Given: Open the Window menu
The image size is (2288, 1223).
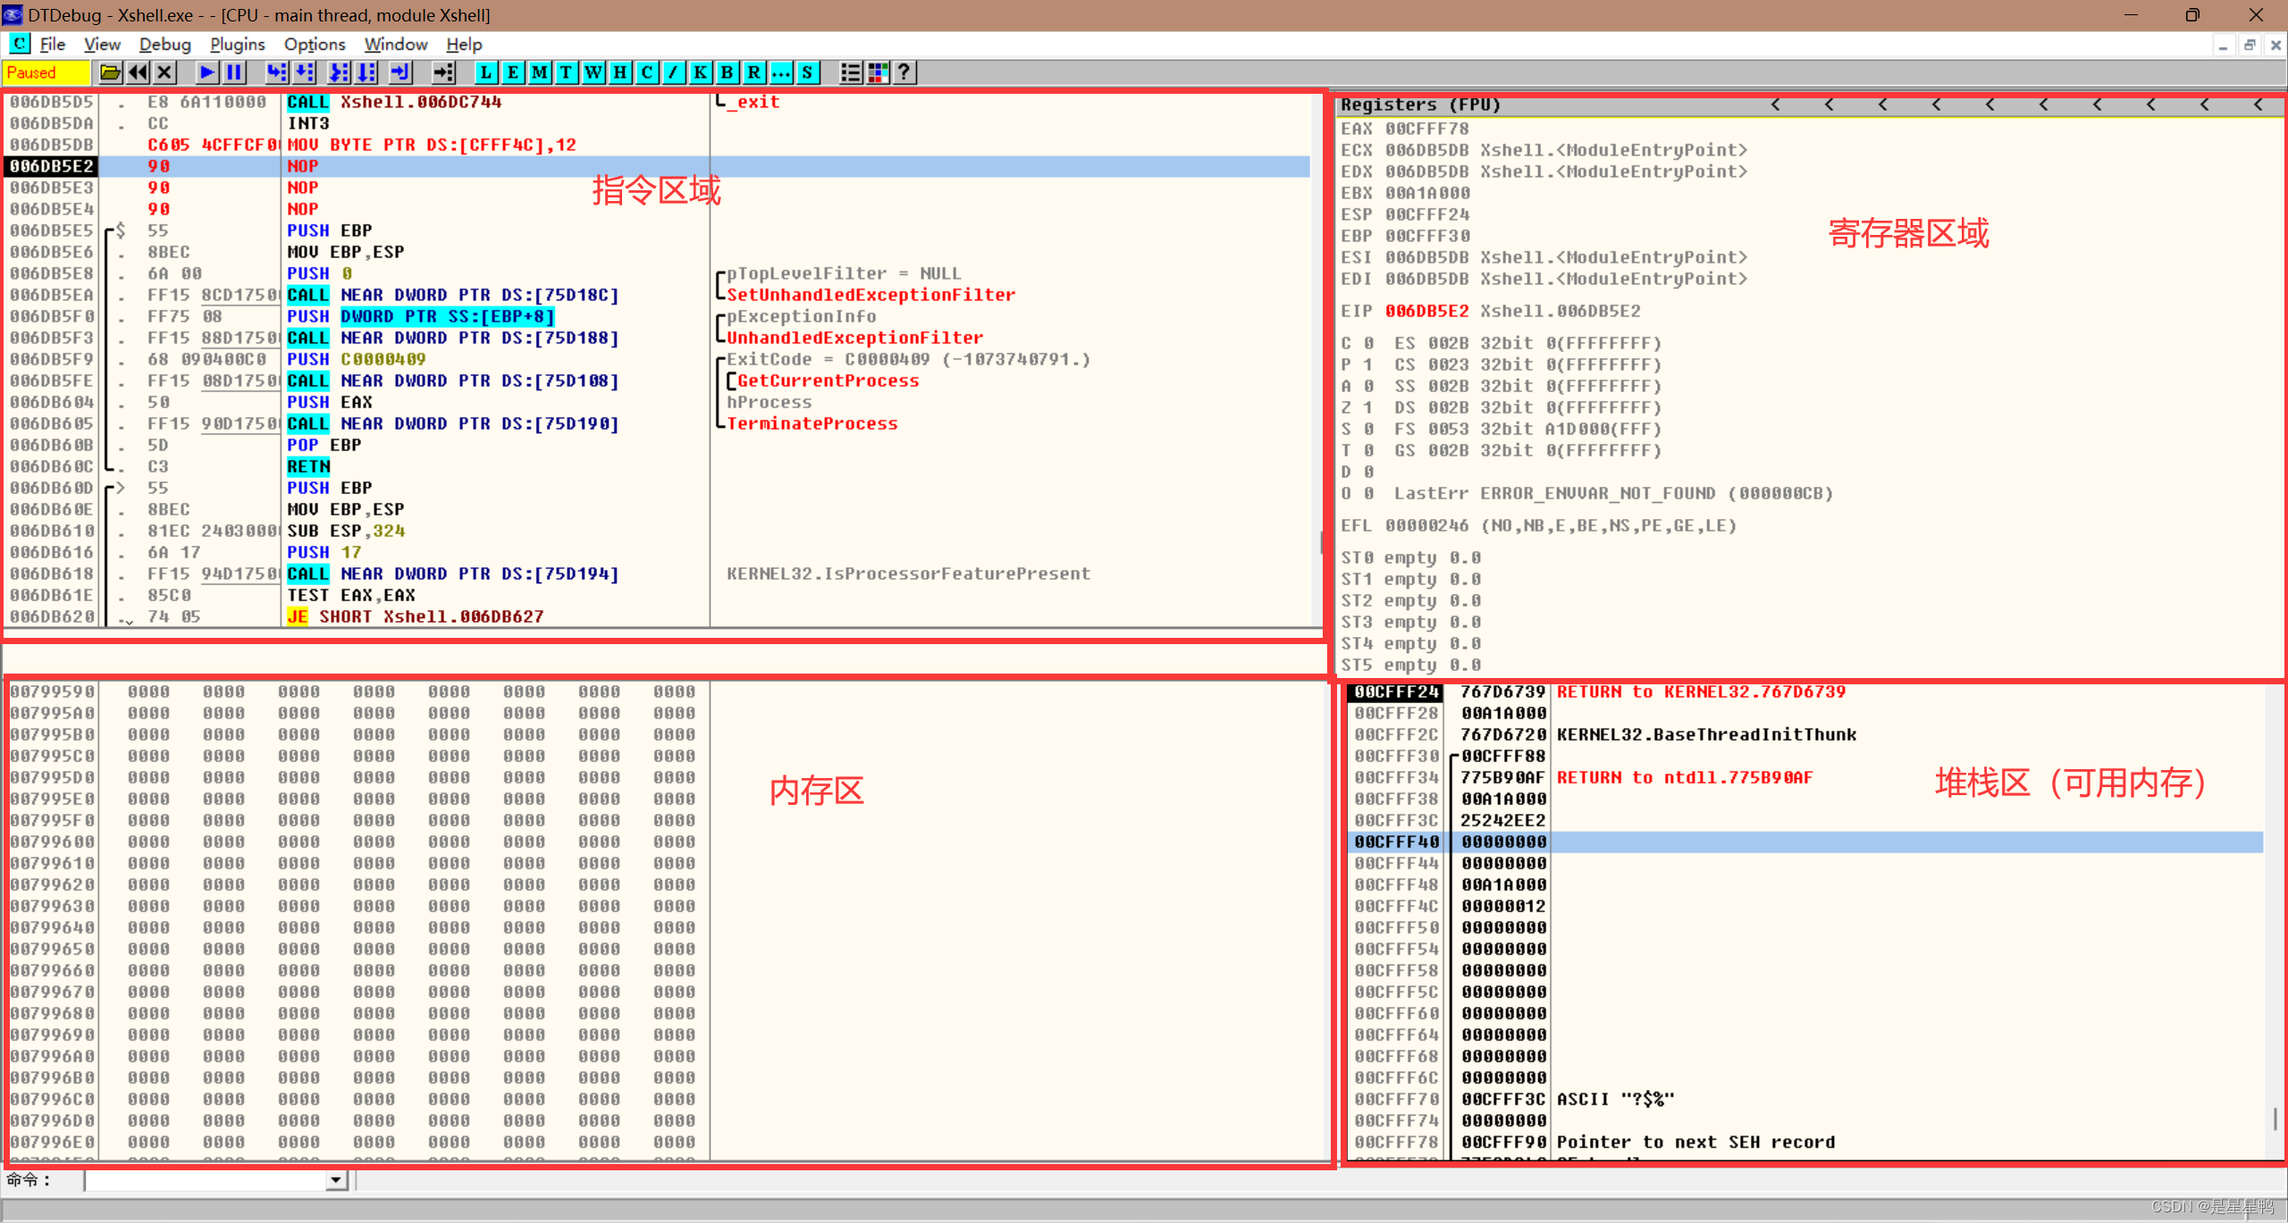Looking at the screenshot, I should tap(396, 44).
